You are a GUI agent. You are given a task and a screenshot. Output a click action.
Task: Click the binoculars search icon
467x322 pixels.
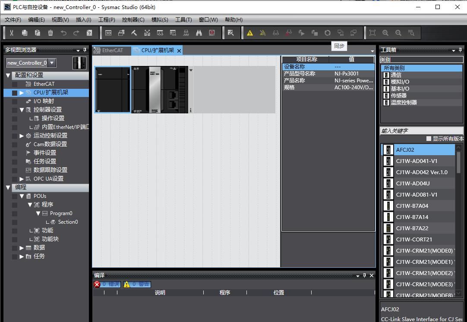(x=199, y=33)
